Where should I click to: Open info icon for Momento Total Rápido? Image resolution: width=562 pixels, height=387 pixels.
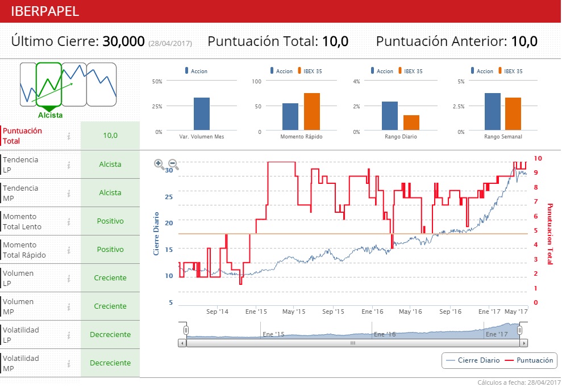pyautogui.click(x=68, y=250)
